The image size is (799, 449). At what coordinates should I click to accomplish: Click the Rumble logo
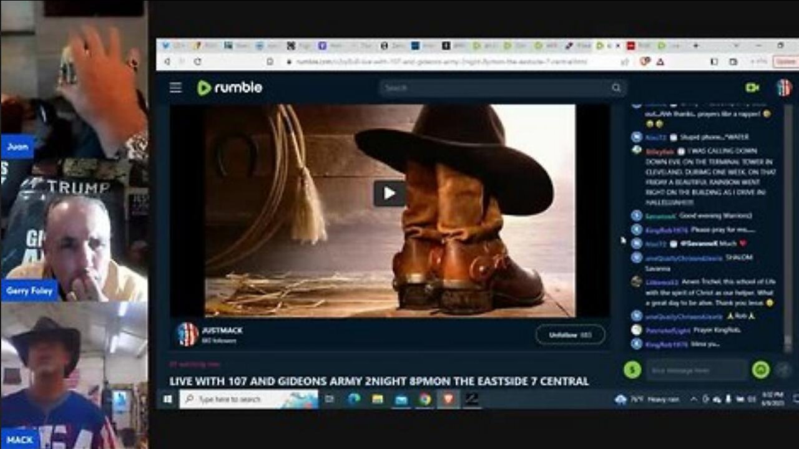230,88
